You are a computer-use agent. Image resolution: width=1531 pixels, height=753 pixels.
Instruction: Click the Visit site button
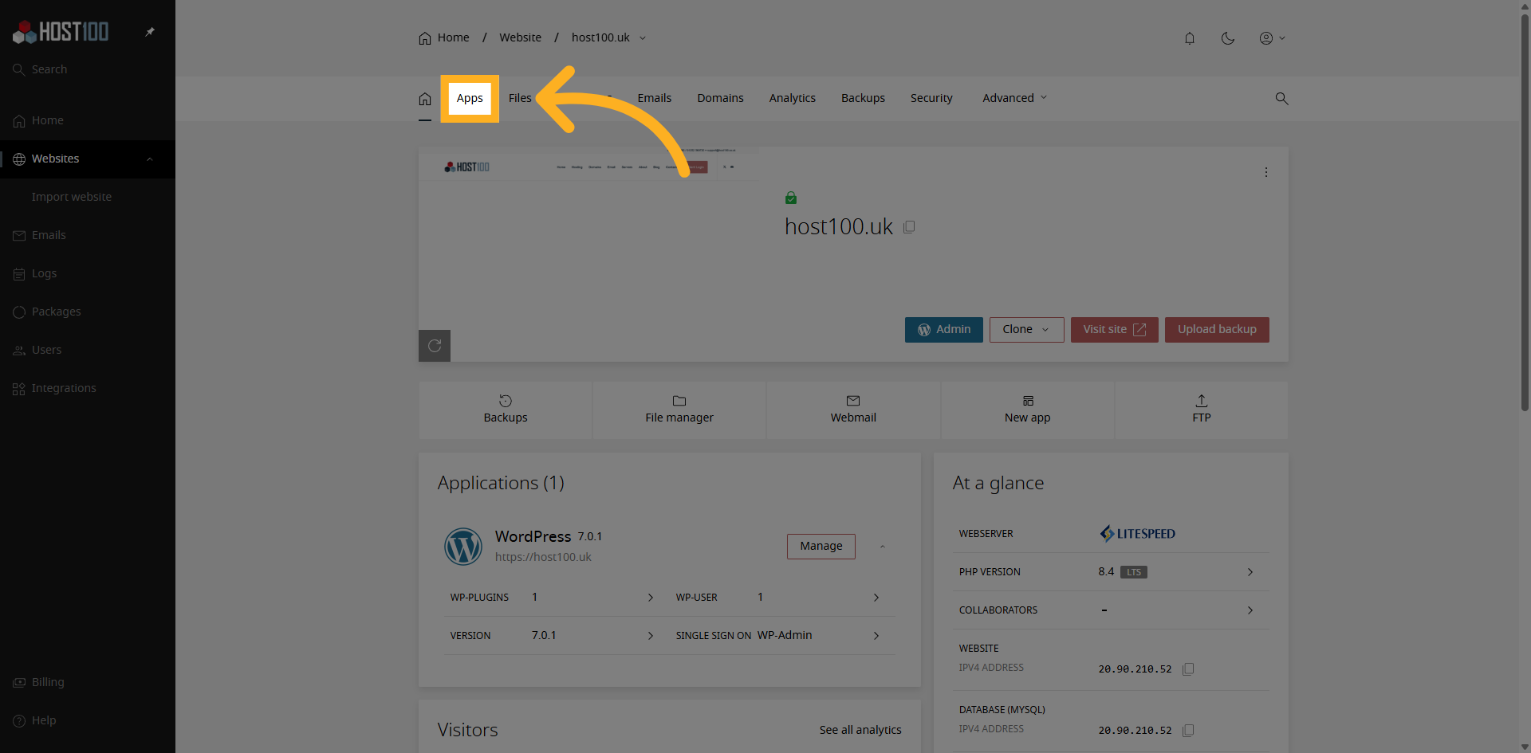point(1114,330)
